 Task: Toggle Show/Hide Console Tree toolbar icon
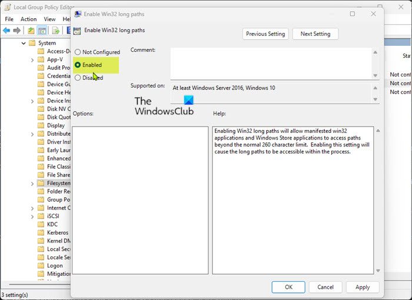[42, 31]
